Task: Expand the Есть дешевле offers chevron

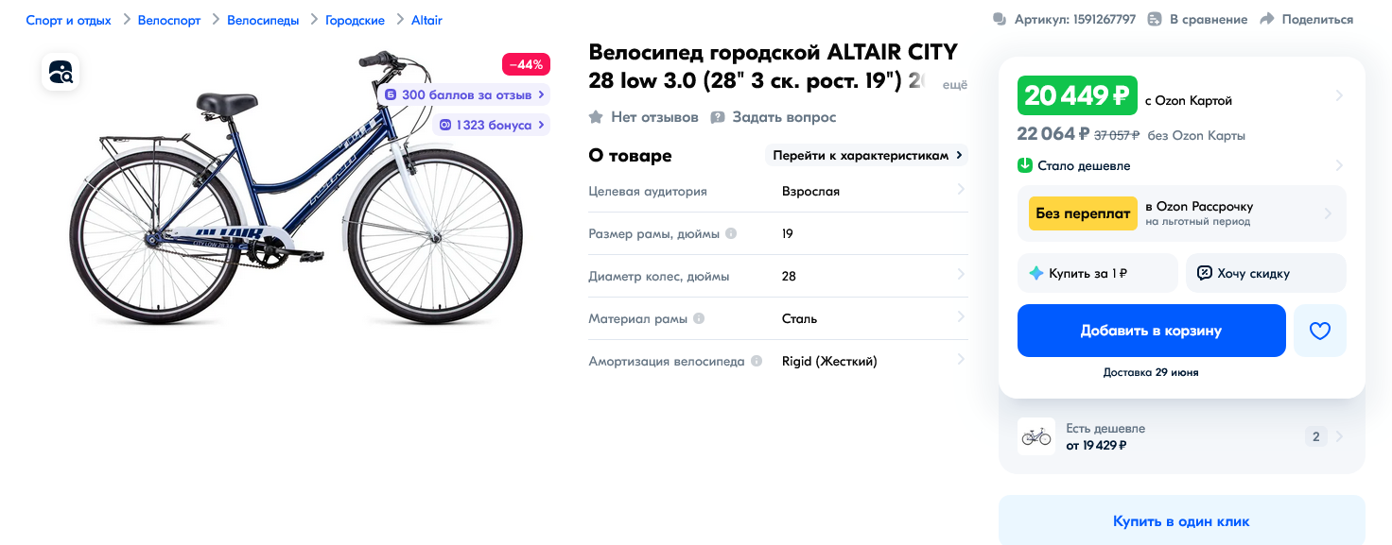Action: (x=1339, y=436)
